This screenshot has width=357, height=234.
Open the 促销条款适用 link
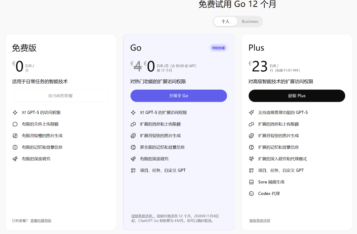tap(143, 216)
